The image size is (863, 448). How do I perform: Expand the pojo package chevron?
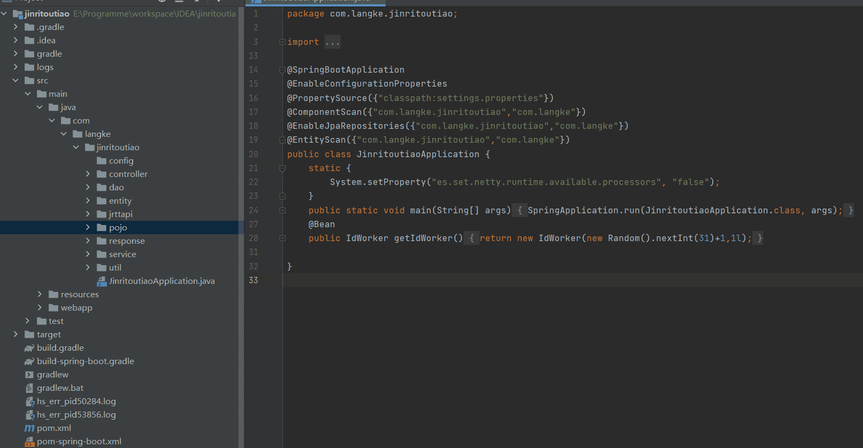[88, 228]
